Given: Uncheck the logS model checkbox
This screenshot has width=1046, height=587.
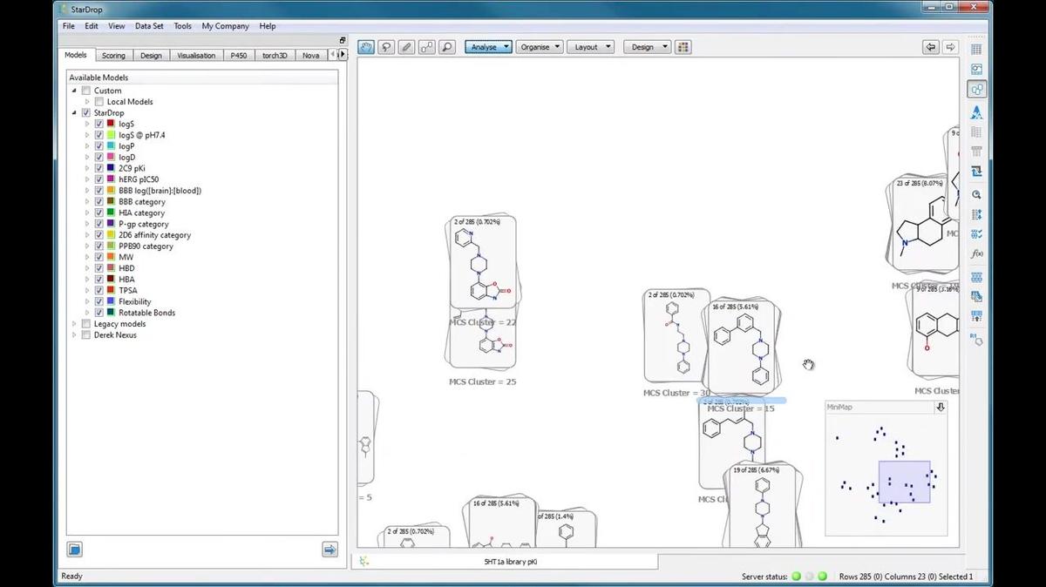Looking at the screenshot, I should [98, 124].
